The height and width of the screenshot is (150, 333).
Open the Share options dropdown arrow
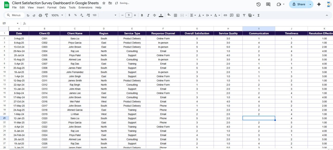tap(310, 4)
